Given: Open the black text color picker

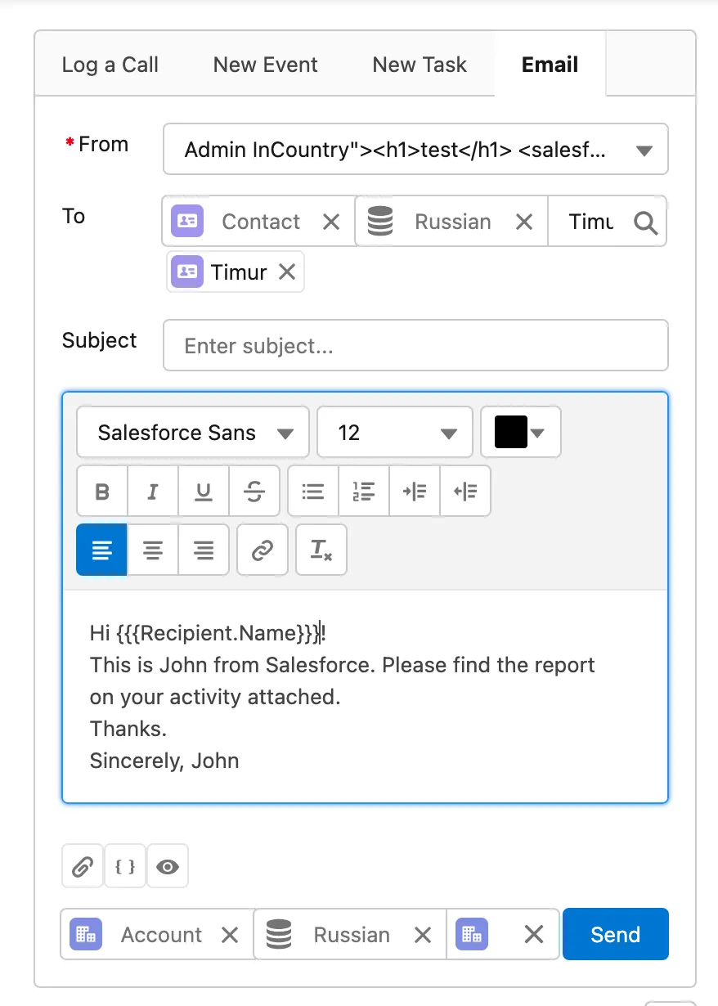Looking at the screenshot, I should pos(520,433).
